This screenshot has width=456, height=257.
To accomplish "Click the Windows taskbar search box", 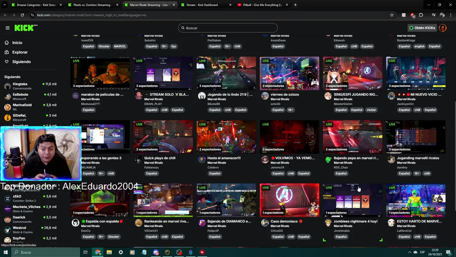I will click(x=46, y=252).
